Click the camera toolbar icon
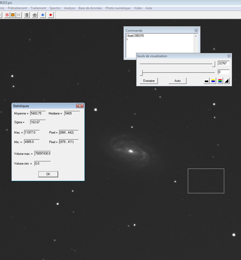Screen dimensions: 241x260 (35, 15)
